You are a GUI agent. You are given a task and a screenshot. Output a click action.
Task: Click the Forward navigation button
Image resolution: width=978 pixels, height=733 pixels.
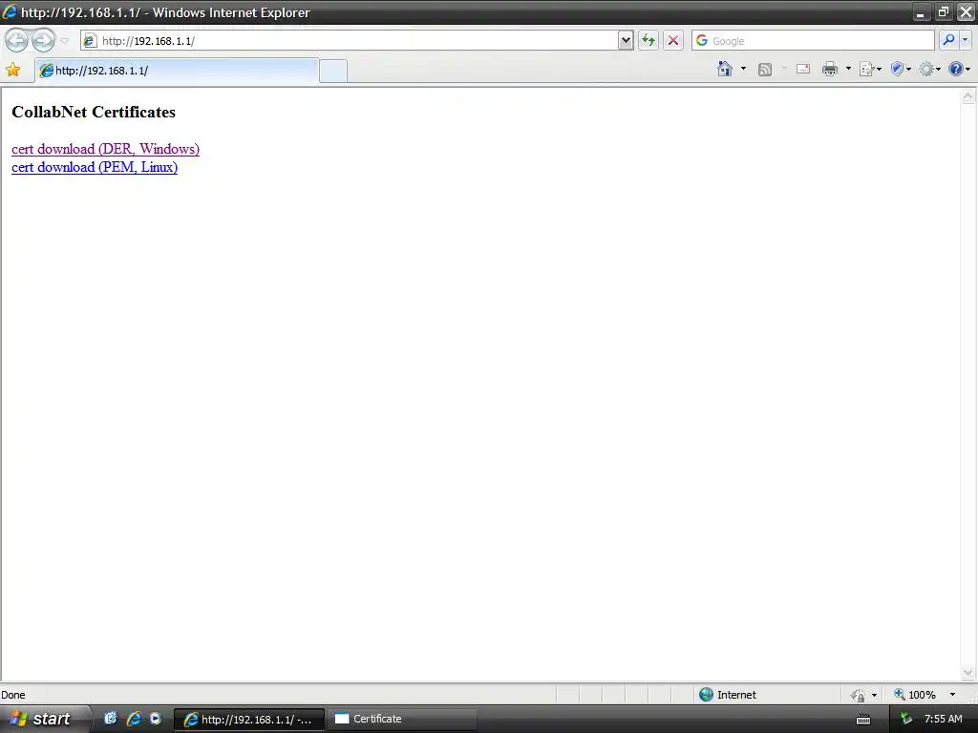(x=43, y=40)
